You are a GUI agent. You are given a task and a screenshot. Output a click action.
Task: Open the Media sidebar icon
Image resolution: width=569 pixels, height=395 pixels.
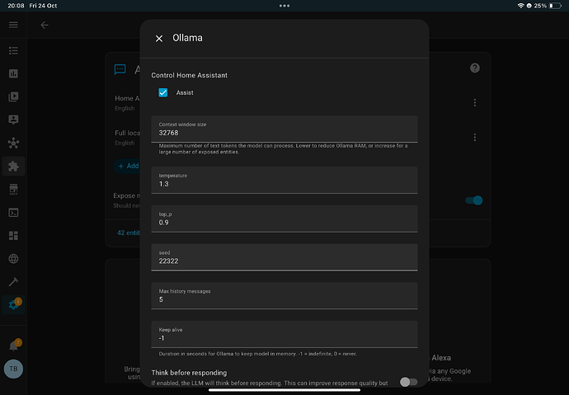[x=13, y=96]
